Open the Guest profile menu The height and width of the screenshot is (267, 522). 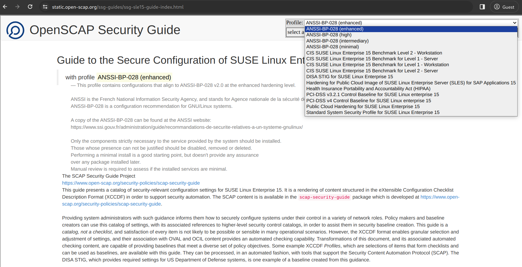tap(504, 7)
